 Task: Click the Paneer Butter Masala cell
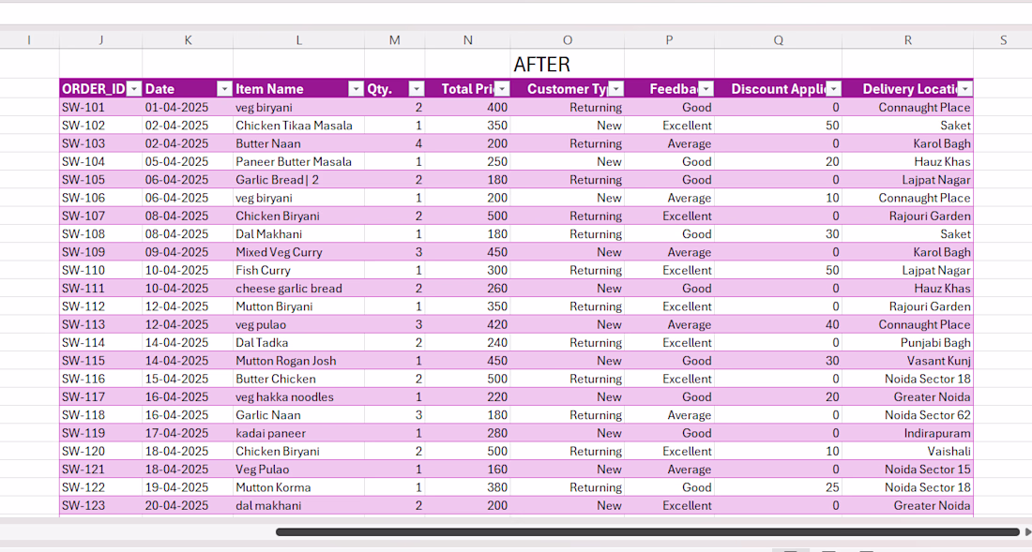[x=298, y=161]
